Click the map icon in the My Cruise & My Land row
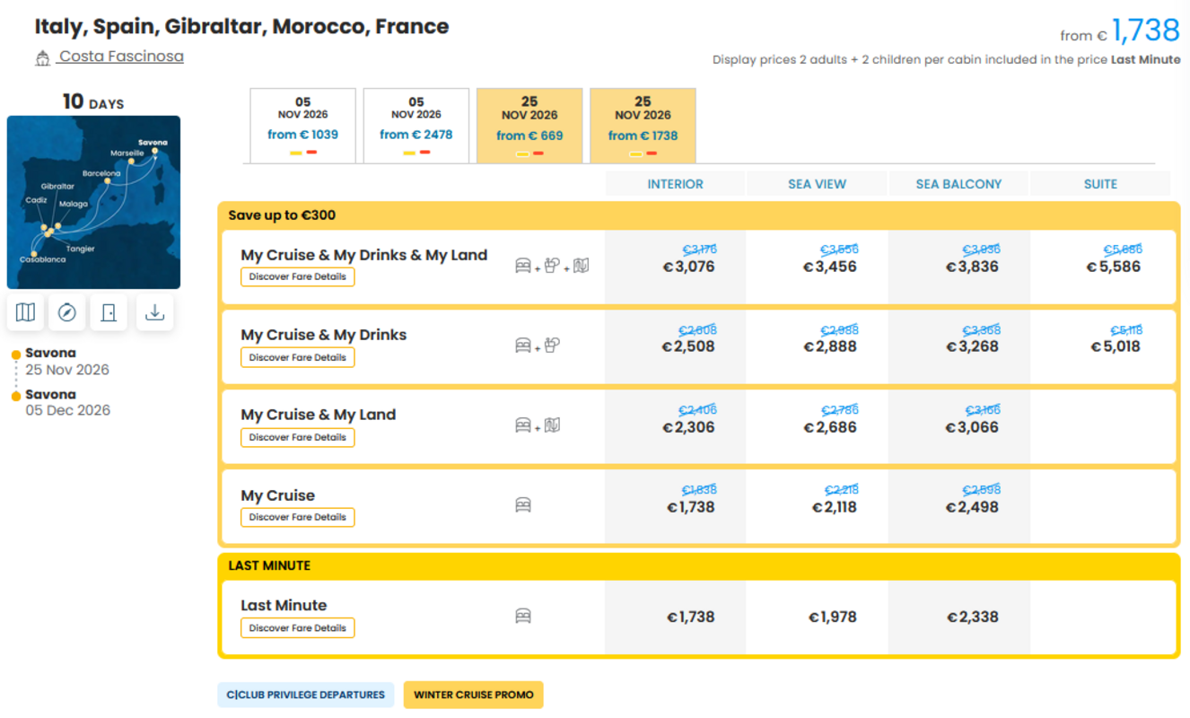 click(553, 425)
